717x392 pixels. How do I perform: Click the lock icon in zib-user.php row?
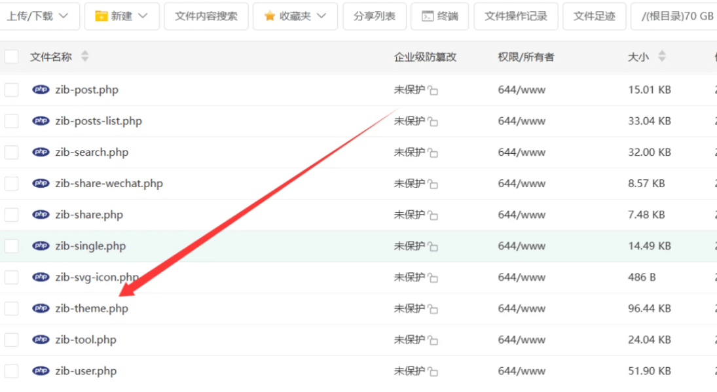(x=433, y=372)
